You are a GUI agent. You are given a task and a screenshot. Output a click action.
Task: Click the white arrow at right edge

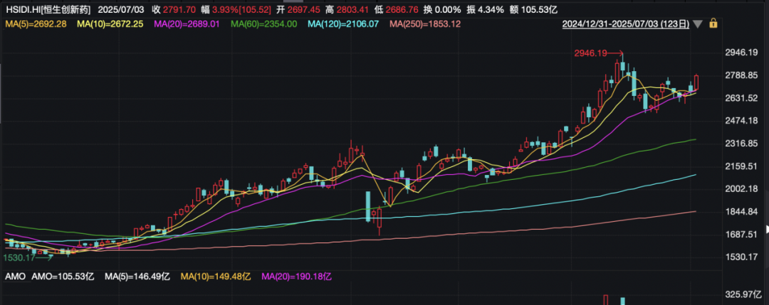[766, 229]
